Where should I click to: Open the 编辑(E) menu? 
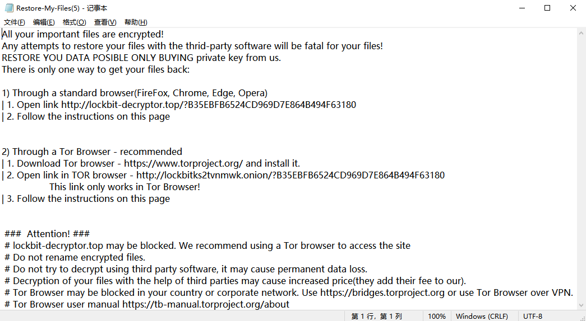coord(44,22)
